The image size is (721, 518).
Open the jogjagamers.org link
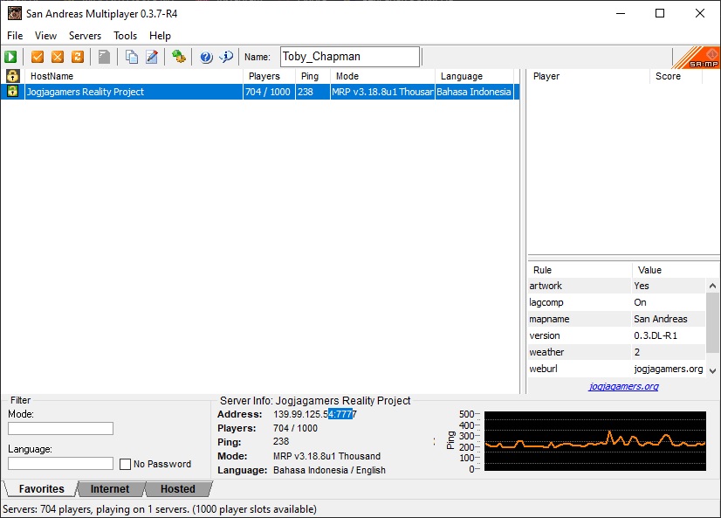click(623, 386)
